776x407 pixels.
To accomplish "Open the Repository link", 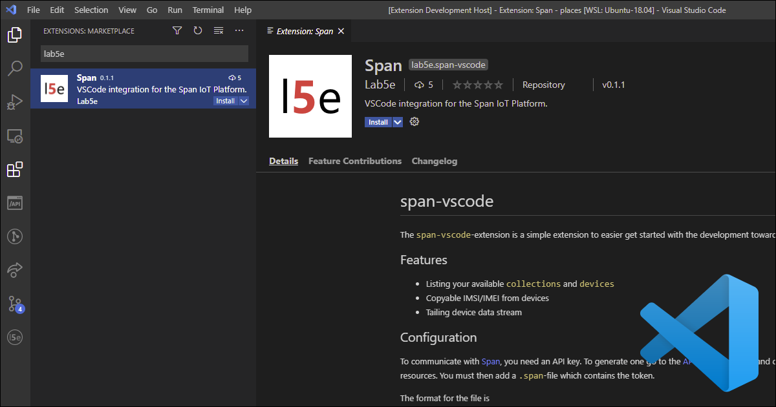I will [x=543, y=85].
